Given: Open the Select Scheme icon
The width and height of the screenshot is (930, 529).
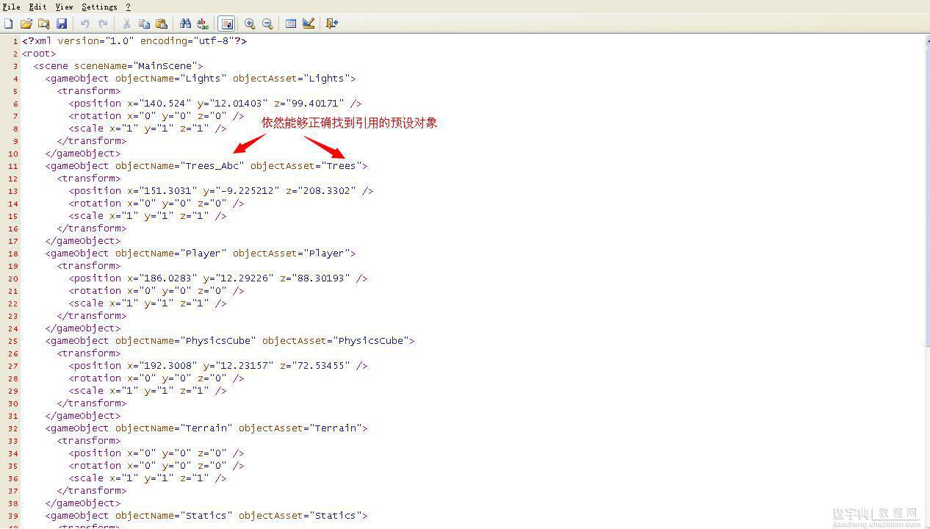Looking at the screenshot, I should [x=291, y=24].
